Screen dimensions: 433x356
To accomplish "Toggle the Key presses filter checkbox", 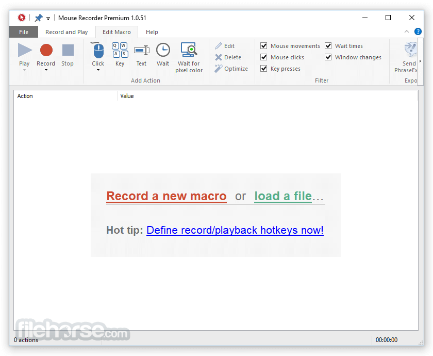I will pyautogui.click(x=264, y=68).
